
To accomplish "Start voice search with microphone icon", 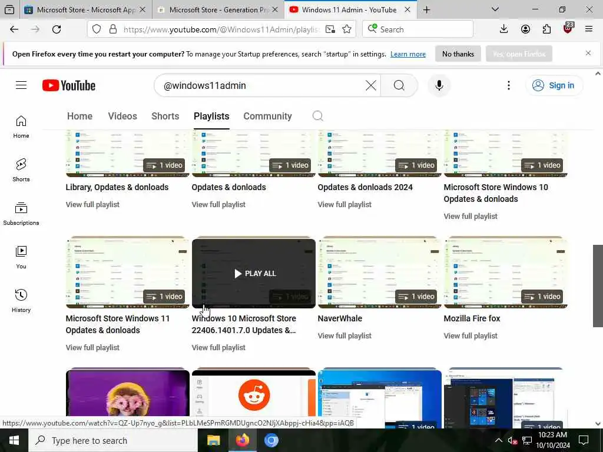I will pos(439,85).
